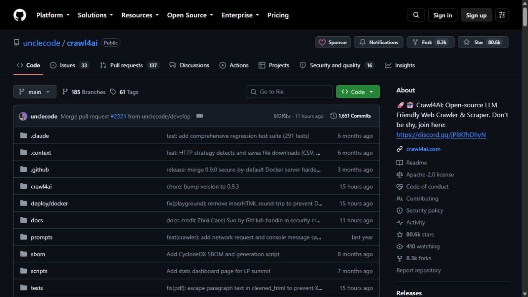Open the Insights tab
This screenshot has height=297, width=528.
tap(400, 65)
